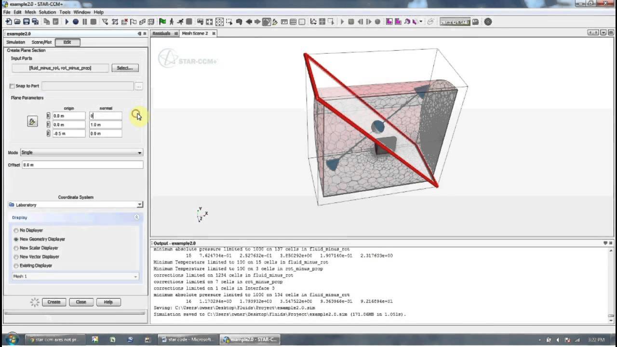Click the Help button in panel
This screenshot has width=617, height=347.
tap(108, 302)
